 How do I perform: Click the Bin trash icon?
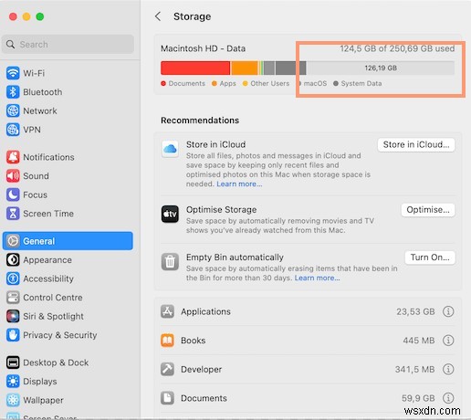click(170, 262)
